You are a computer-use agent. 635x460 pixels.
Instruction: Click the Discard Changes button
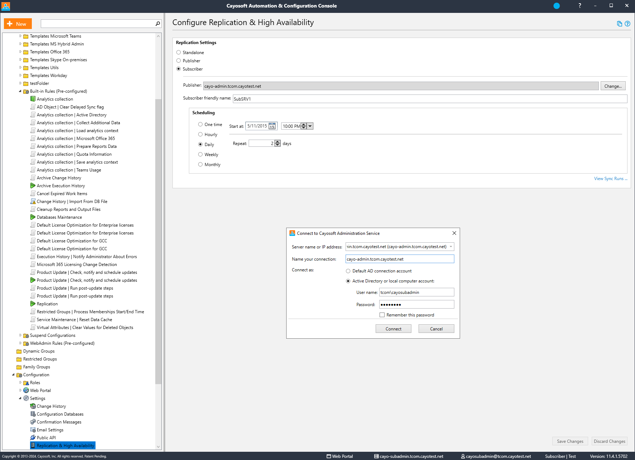(610, 441)
